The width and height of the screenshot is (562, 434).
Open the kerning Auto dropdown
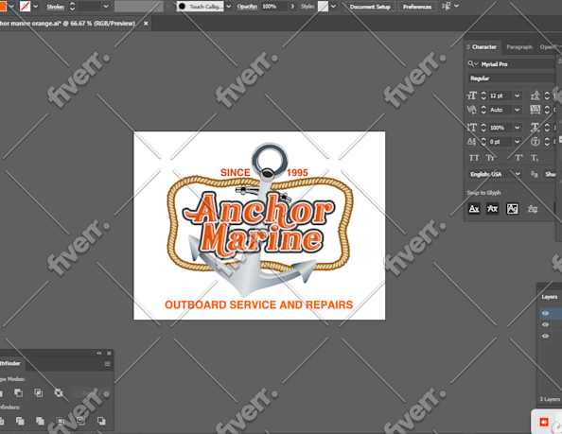pos(517,110)
